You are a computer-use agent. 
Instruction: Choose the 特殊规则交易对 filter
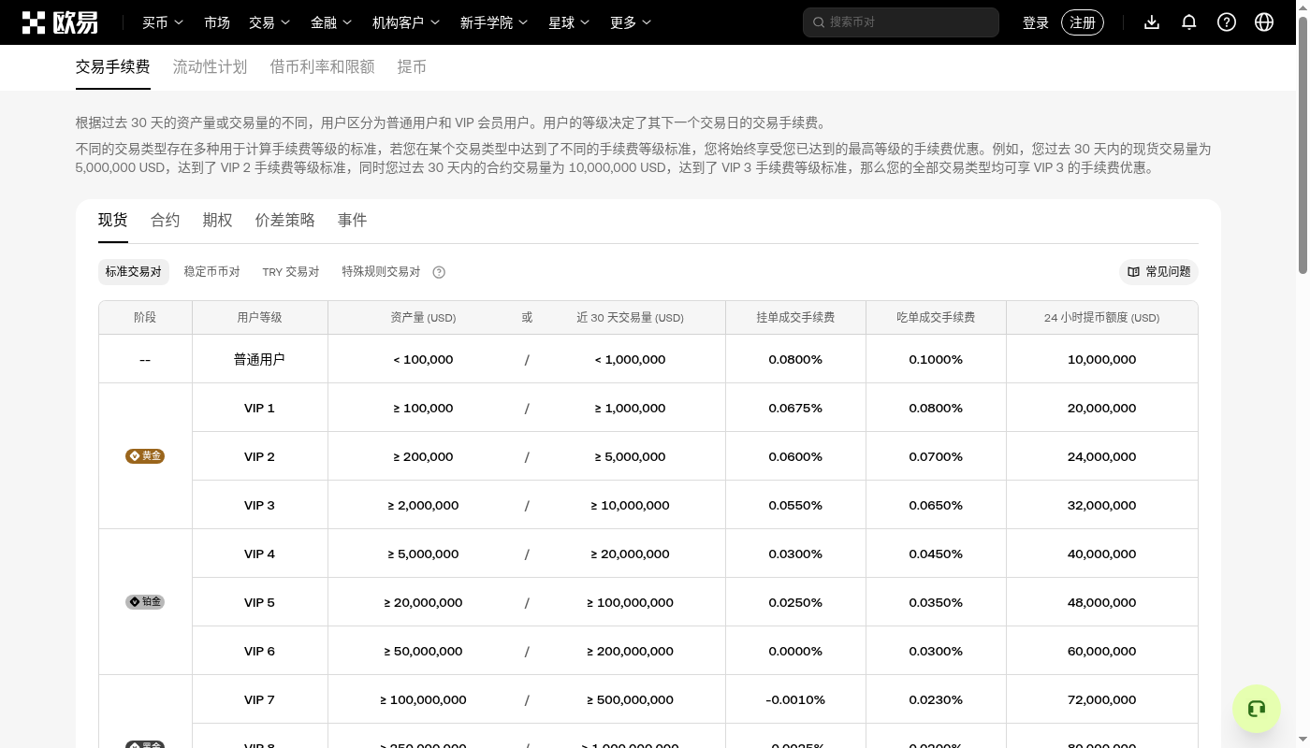(x=382, y=272)
